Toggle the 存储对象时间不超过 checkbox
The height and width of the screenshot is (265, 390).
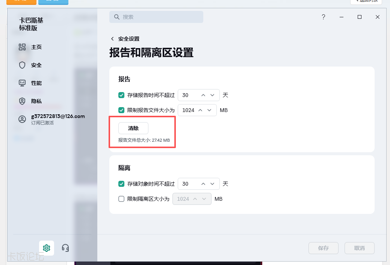point(121,184)
